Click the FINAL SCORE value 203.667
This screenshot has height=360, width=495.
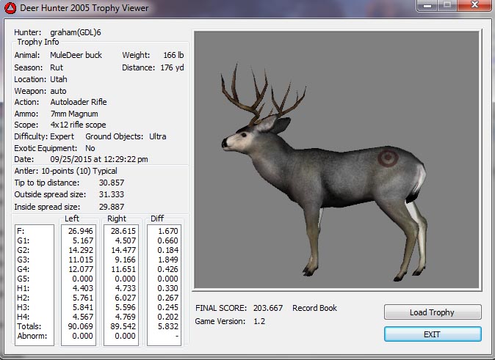coord(267,308)
